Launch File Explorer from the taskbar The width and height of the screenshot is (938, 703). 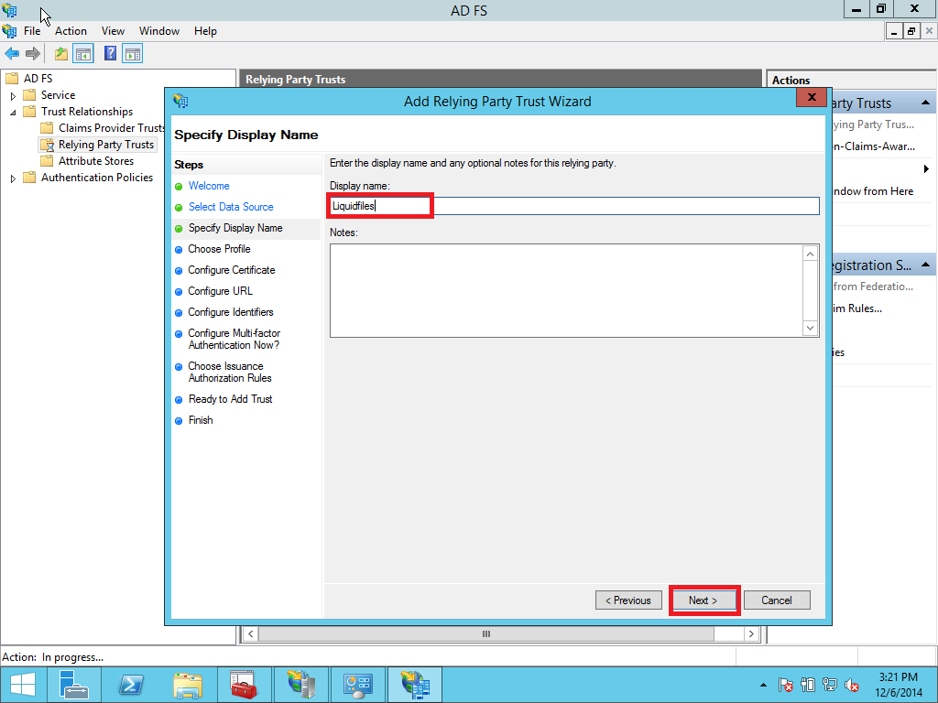pos(188,685)
